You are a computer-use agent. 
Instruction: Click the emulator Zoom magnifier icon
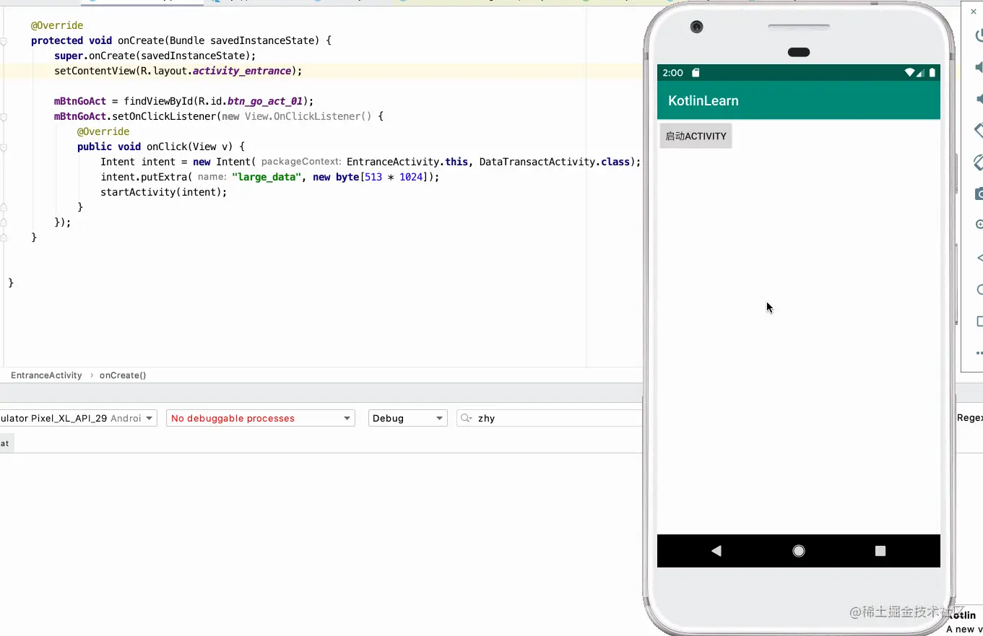(979, 225)
